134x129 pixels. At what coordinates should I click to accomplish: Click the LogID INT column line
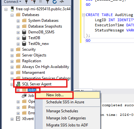114,20
